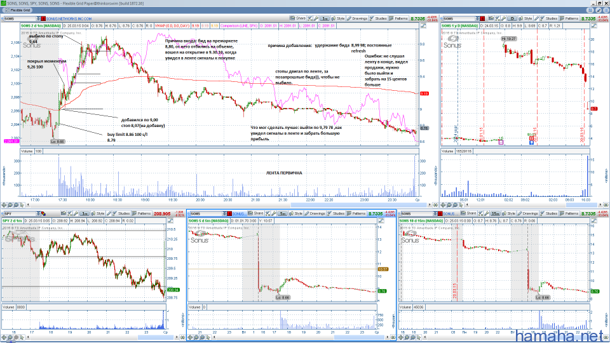Open Studies on SONS 15m chart
This screenshot has height=343, width=610.
(549, 213)
